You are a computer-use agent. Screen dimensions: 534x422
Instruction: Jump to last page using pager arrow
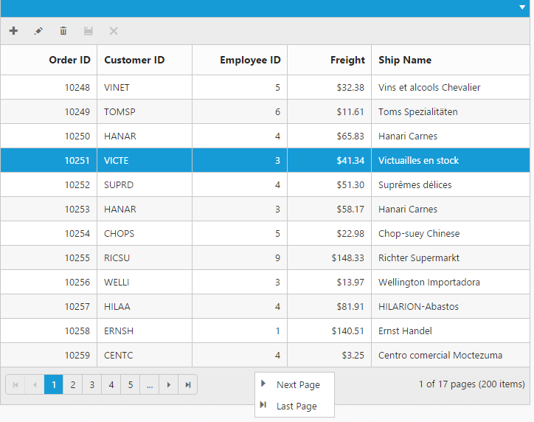(x=188, y=384)
